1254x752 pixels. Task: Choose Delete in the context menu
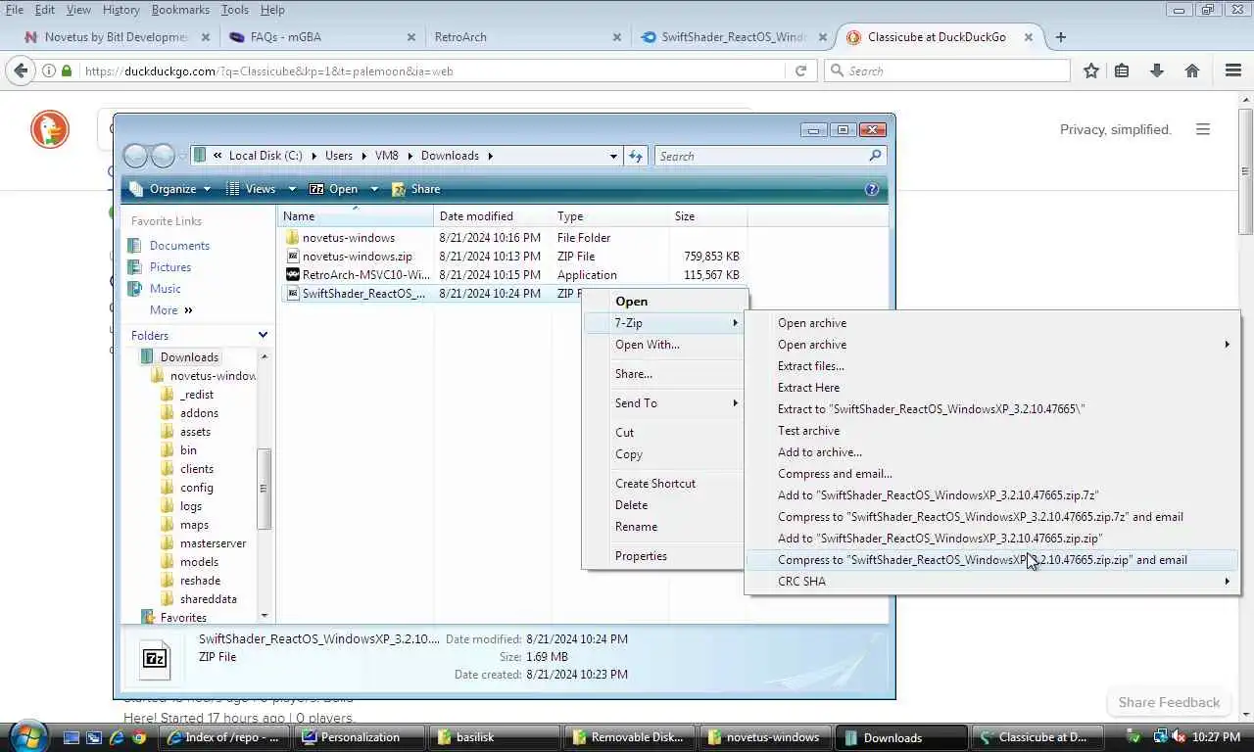(x=631, y=505)
